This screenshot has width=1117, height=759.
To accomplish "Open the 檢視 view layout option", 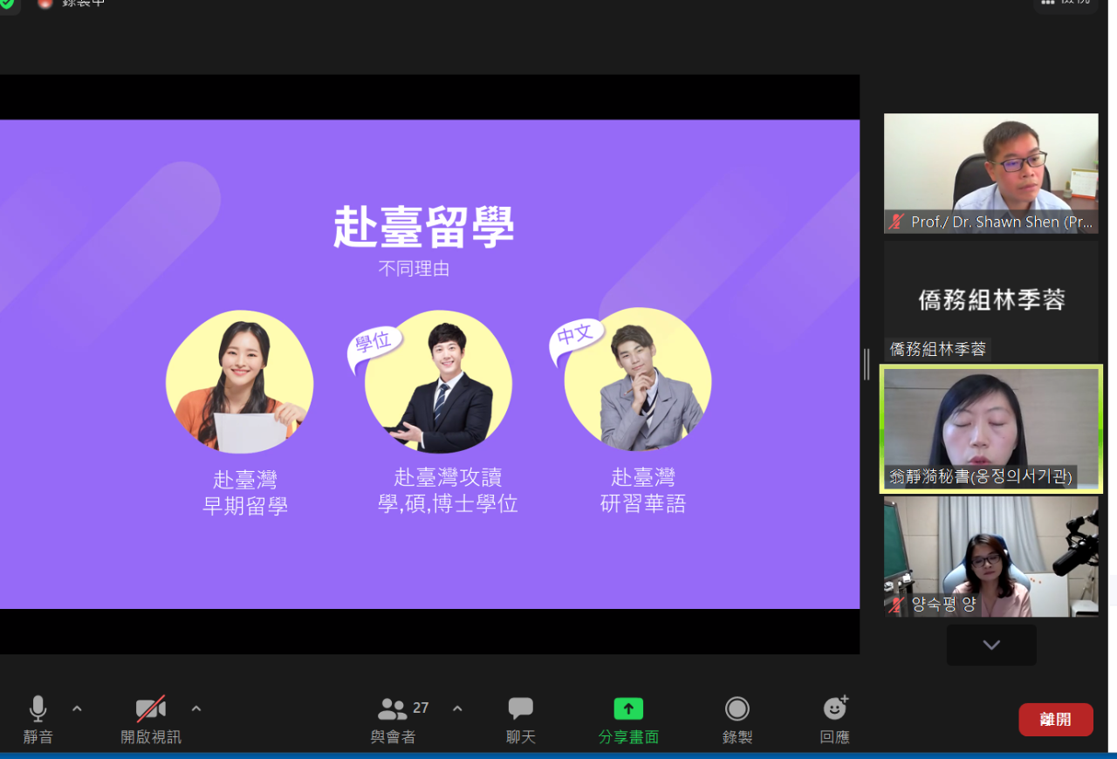I will (x=1066, y=3).
